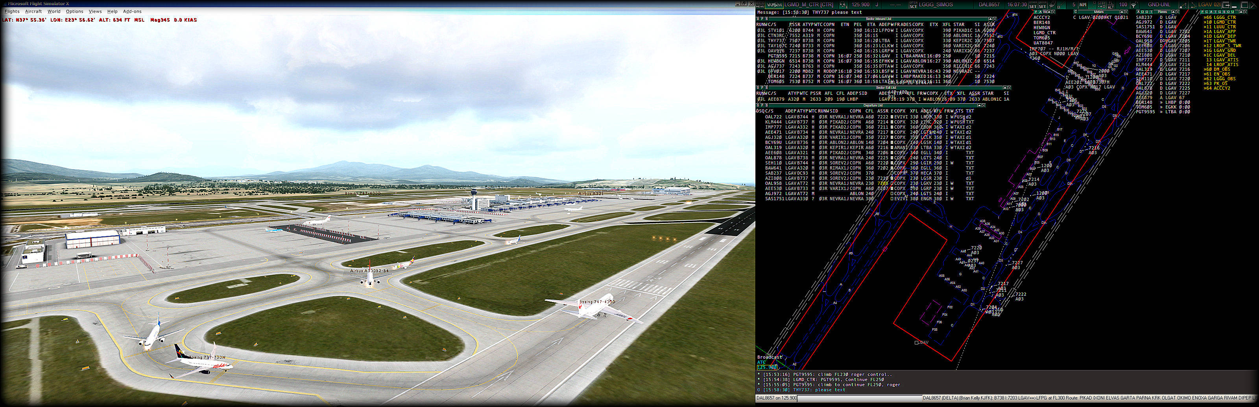Close the Departure List panel
1259x407 pixels.
pyautogui.click(x=984, y=105)
